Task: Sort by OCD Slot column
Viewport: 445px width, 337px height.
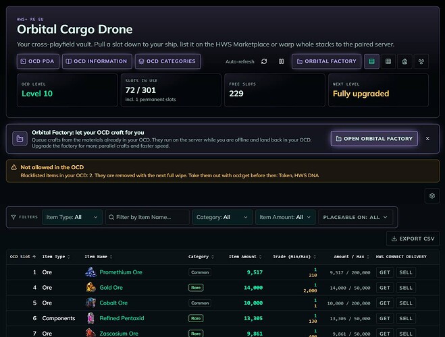Action: (x=23, y=257)
